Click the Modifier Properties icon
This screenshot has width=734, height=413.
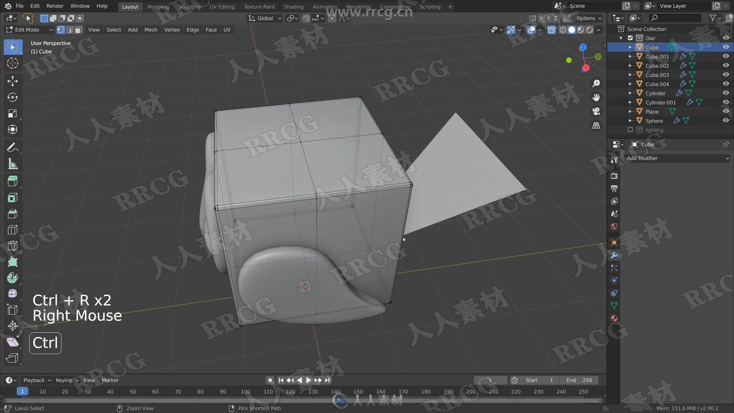click(614, 255)
